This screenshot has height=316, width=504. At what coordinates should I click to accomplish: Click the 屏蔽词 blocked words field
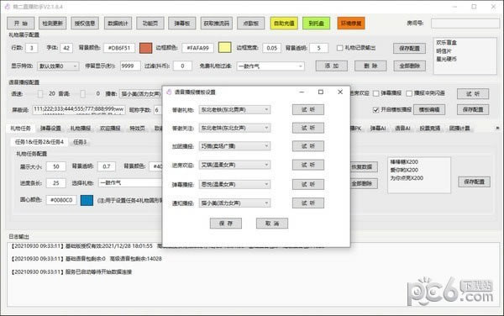(79, 110)
